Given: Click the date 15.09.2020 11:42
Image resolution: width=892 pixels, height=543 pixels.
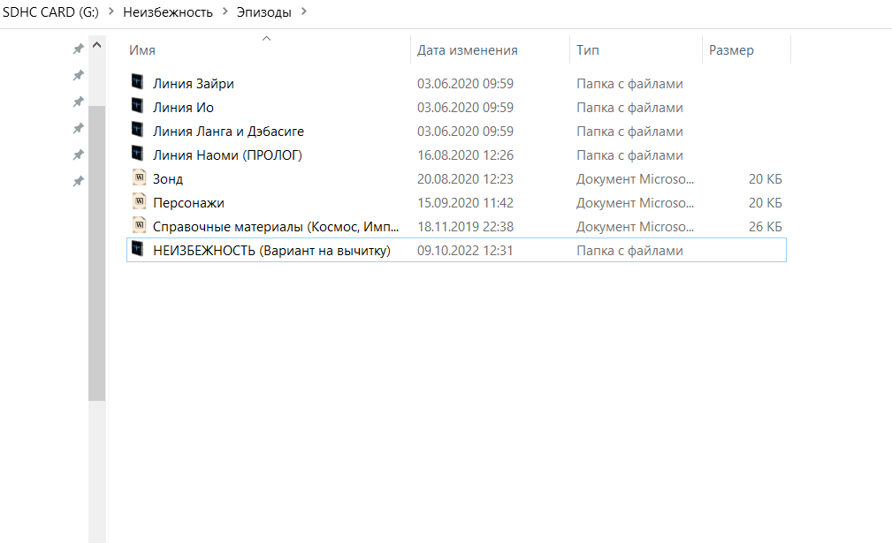Looking at the screenshot, I should coord(465,203).
